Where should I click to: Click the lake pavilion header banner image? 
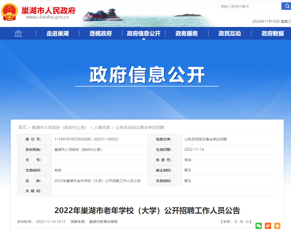tap(147, 17)
